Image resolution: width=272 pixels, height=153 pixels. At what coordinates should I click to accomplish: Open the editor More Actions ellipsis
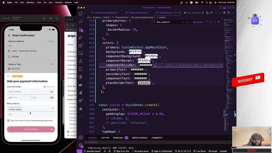pos(233,13)
